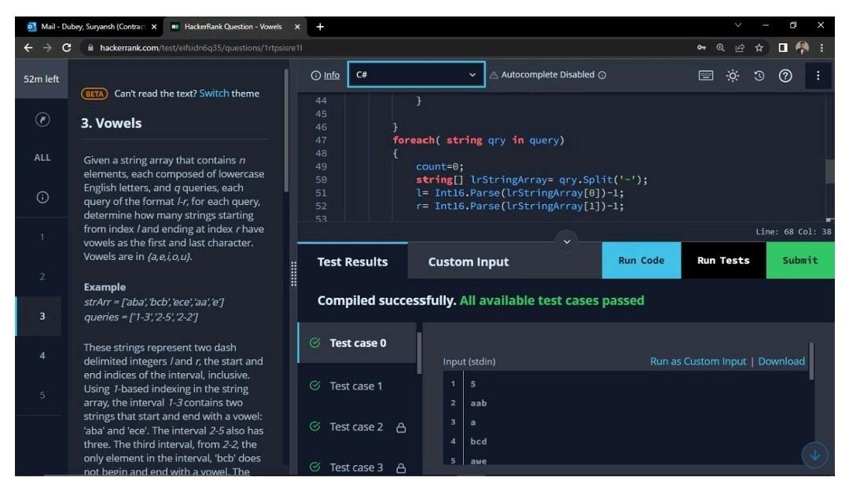Go to question 4
The image size is (849, 487).
42,356
